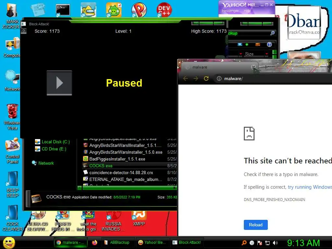Click the blue view icon in ABBlackup toolbar
Viewport: 332px width, 249px height.
(x=240, y=44)
